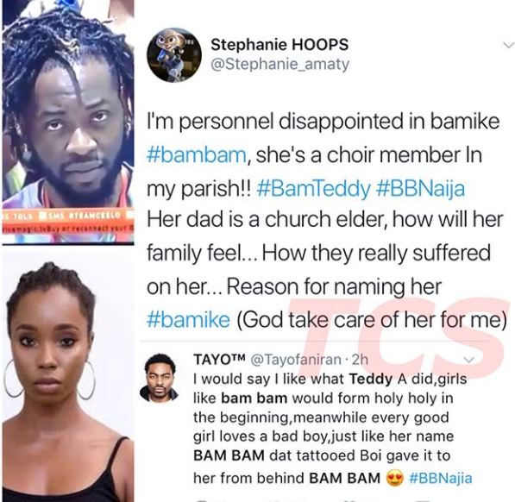Open the #bambam hashtag

(197, 155)
